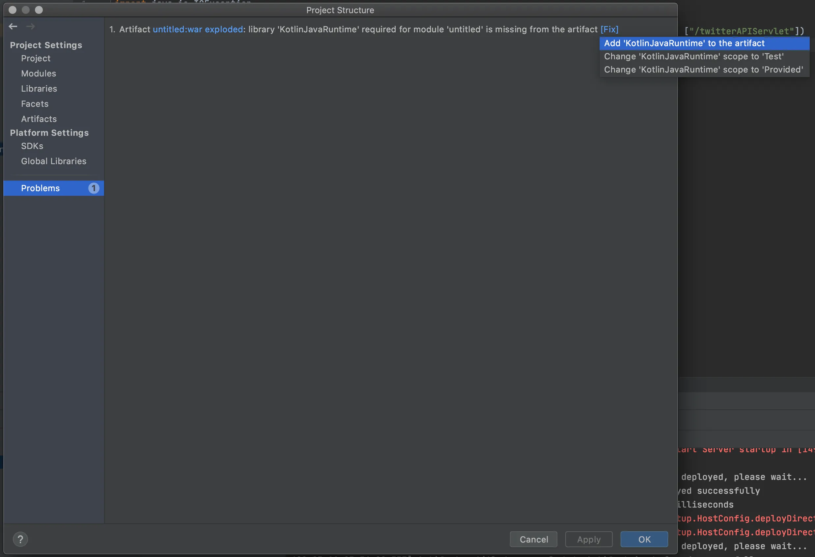Select Artifacts in Project Settings
Screen dimensions: 815x557
(x=39, y=119)
